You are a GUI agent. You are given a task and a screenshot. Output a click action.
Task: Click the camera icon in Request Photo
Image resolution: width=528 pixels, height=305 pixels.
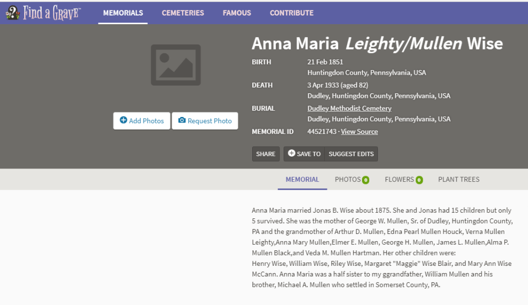[181, 121]
